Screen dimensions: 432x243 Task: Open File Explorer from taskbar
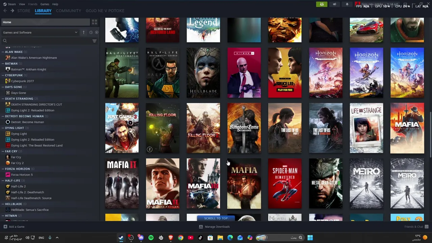pyautogui.click(x=220, y=238)
